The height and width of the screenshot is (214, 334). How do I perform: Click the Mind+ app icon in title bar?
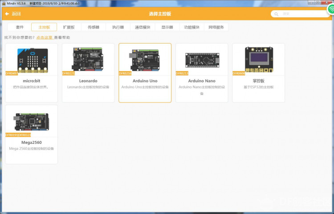pos(4,3)
